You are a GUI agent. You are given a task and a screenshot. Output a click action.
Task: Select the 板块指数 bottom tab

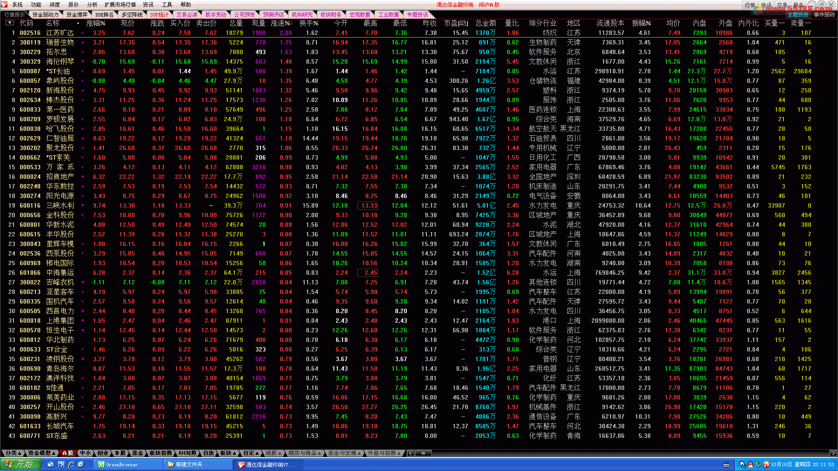(161, 453)
